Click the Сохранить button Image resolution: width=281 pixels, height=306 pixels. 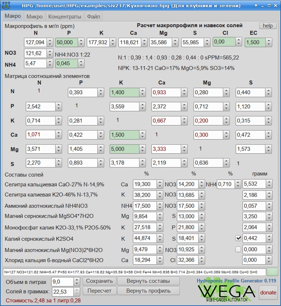99,281
